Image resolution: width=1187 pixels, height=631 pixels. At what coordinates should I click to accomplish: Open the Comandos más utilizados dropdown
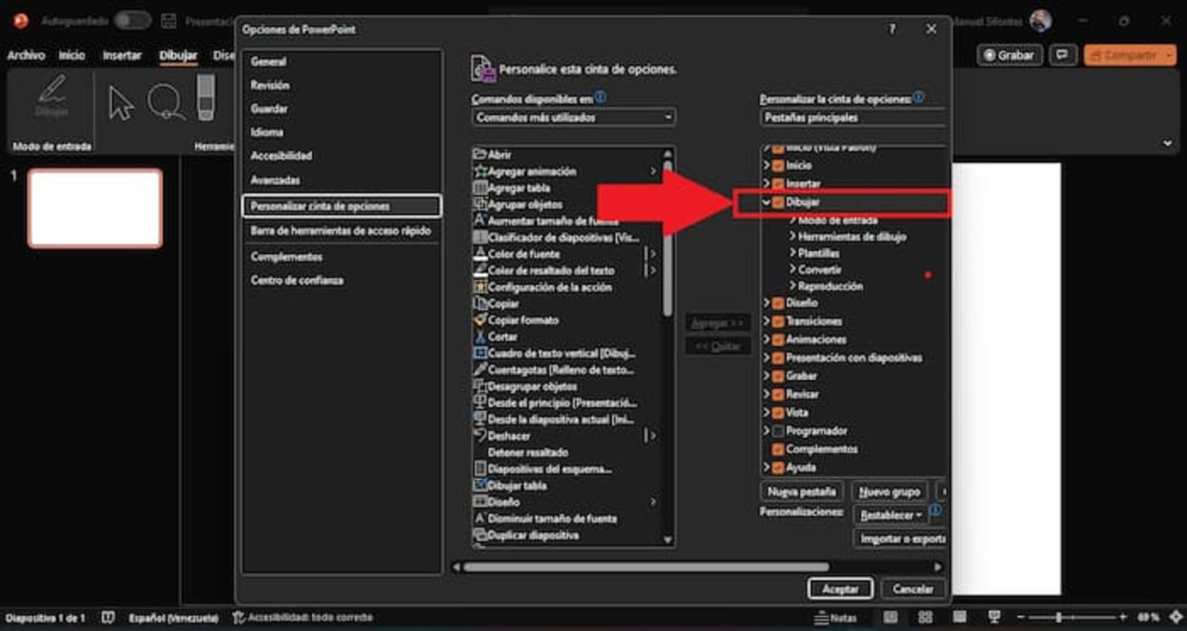[x=573, y=118]
